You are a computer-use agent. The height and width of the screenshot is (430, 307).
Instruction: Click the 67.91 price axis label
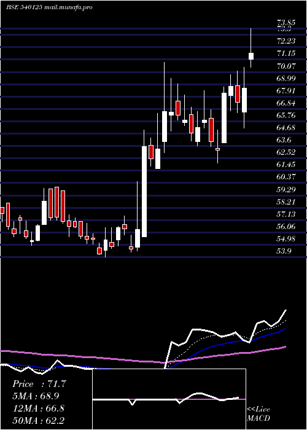(x=287, y=91)
